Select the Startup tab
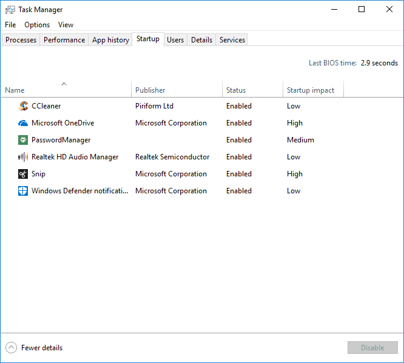This screenshot has width=404, height=363. point(148,39)
